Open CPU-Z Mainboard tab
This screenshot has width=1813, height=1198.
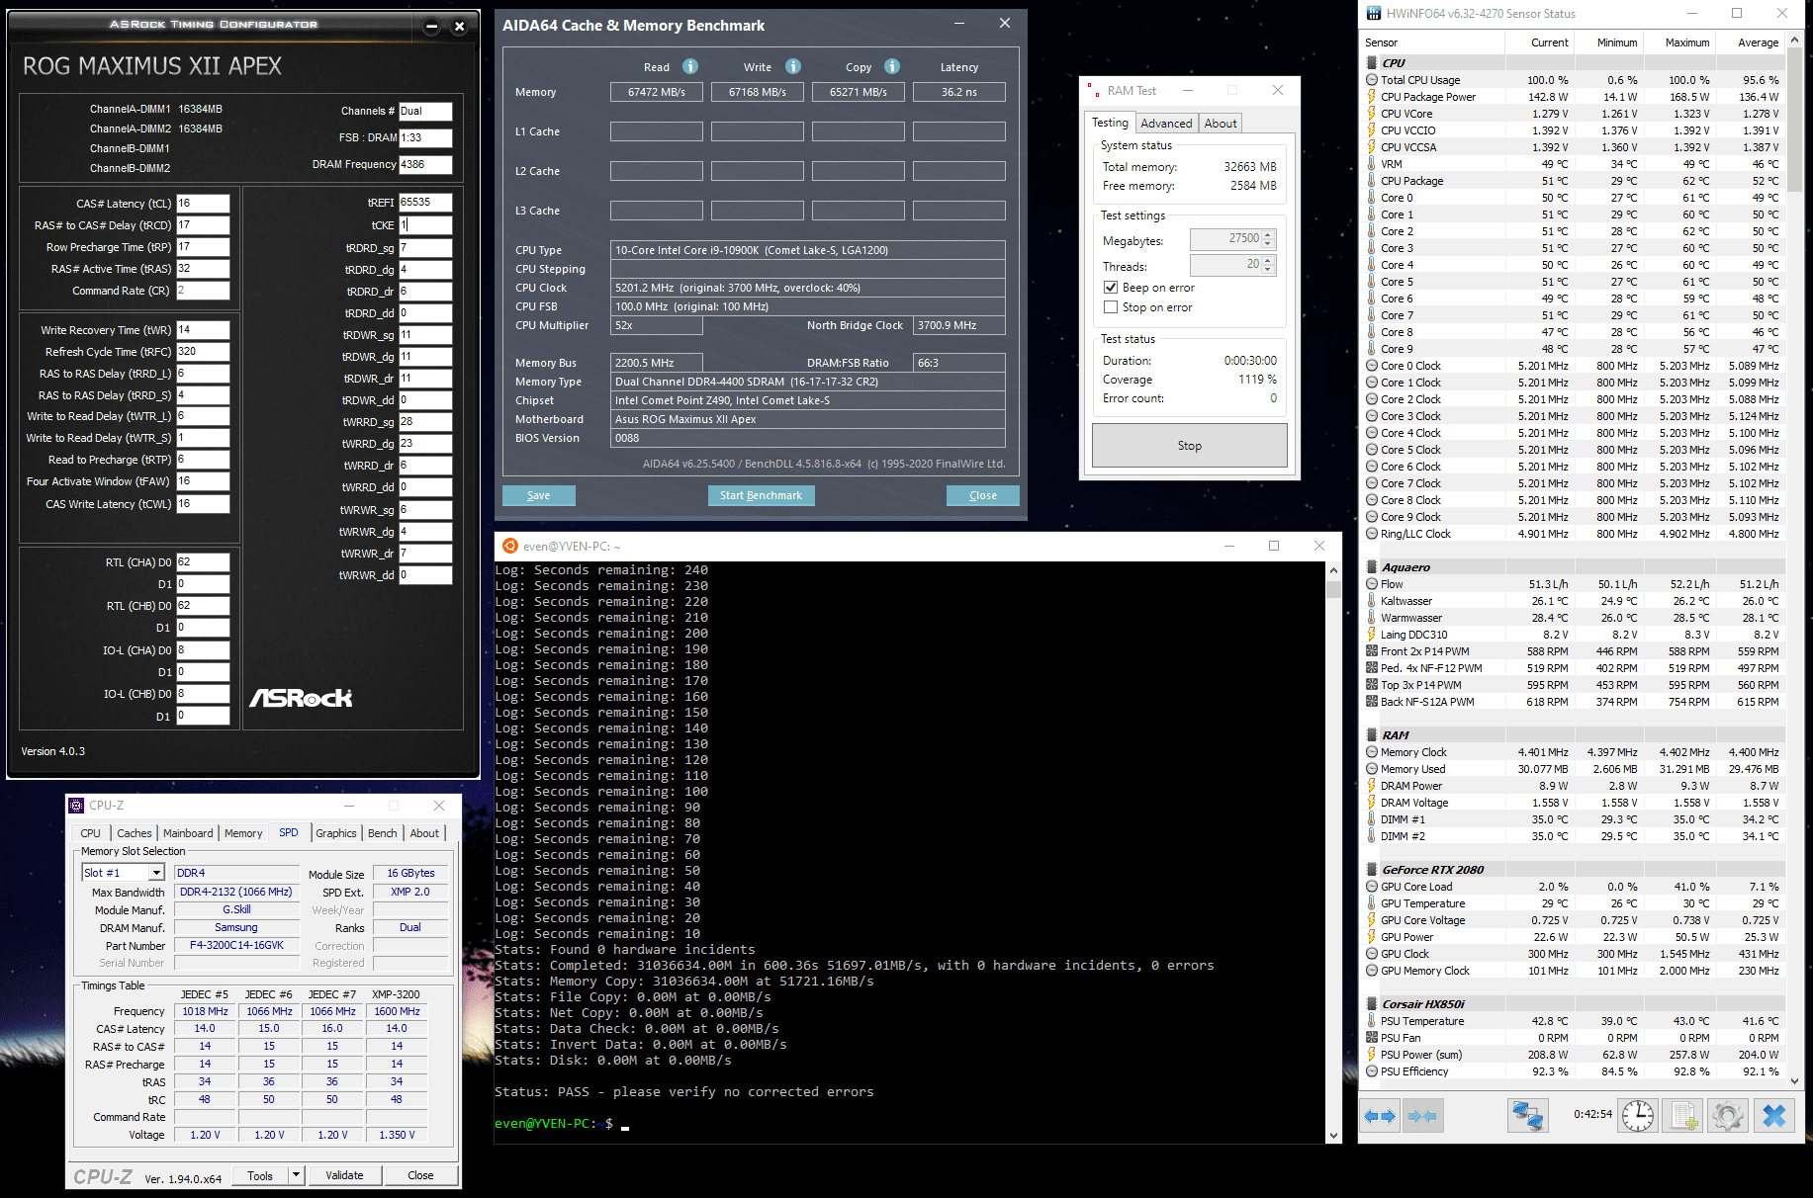(188, 833)
